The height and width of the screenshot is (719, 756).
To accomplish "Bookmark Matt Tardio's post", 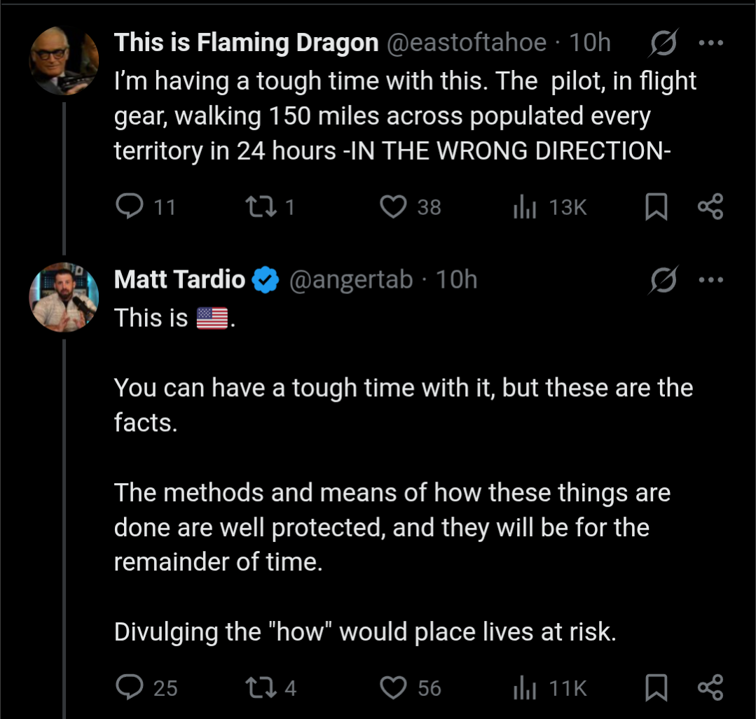I will [x=656, y=687].
